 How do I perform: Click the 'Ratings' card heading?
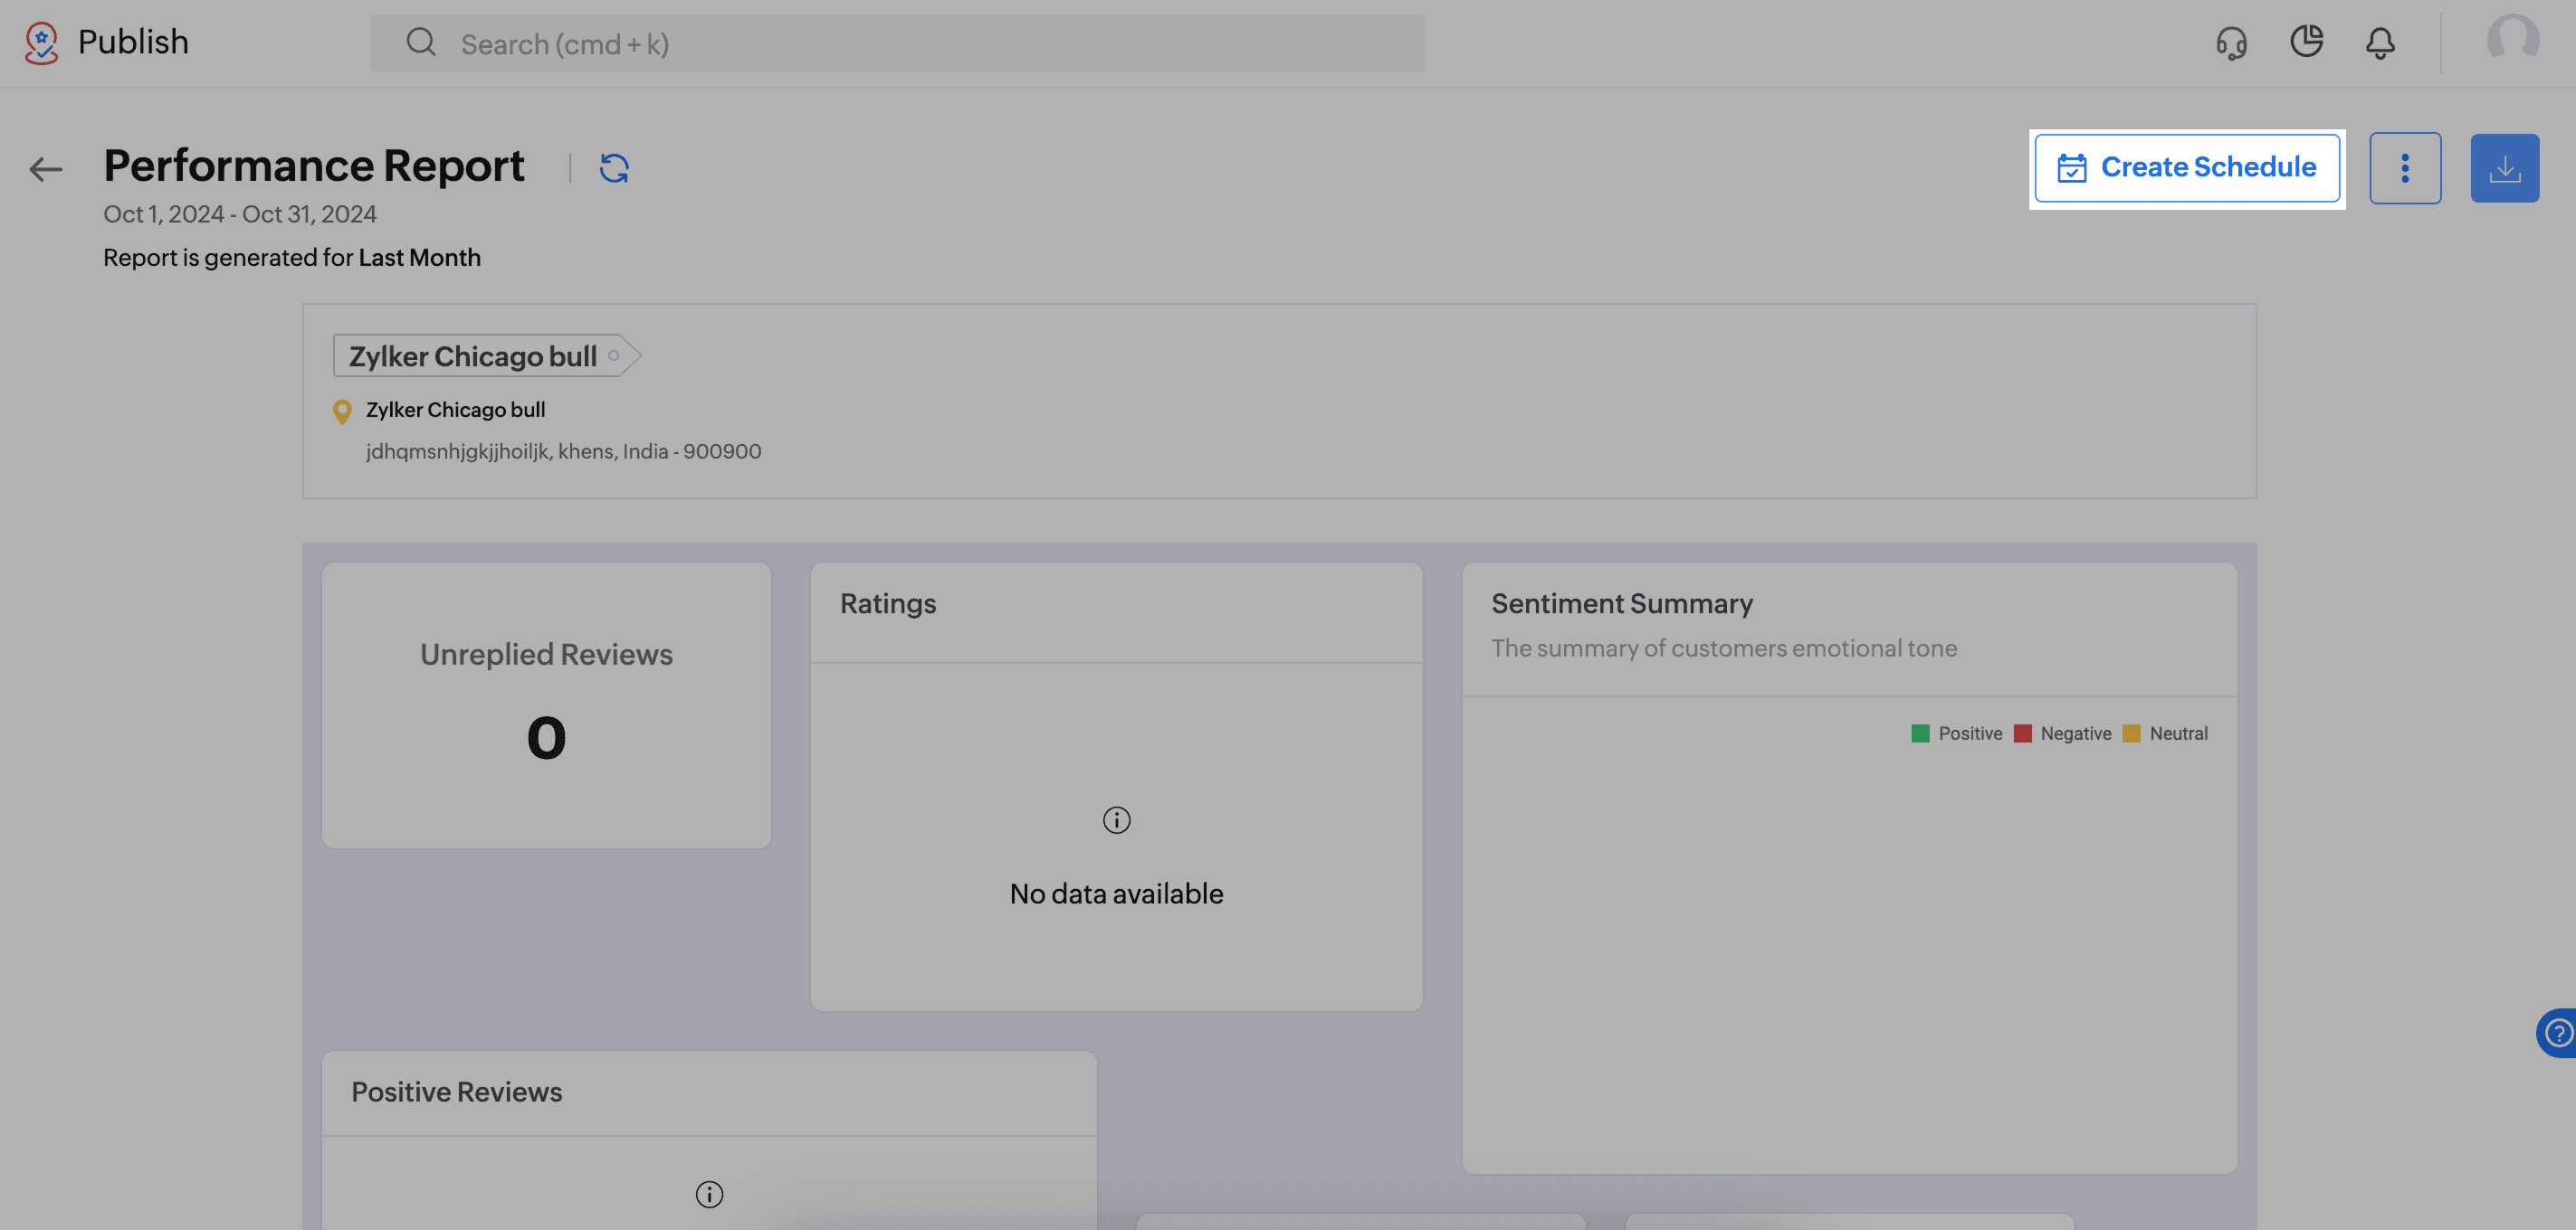click(x=888, y=603)
